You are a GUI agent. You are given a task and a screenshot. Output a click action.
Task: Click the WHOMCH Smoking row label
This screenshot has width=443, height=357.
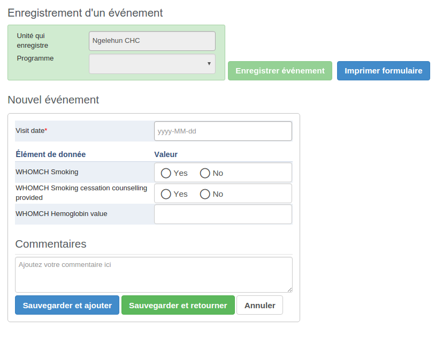pos(47,172)
